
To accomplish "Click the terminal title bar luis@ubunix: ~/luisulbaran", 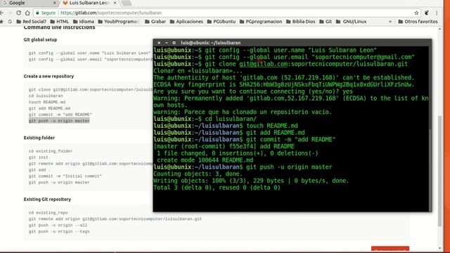I will coord(292,43).
